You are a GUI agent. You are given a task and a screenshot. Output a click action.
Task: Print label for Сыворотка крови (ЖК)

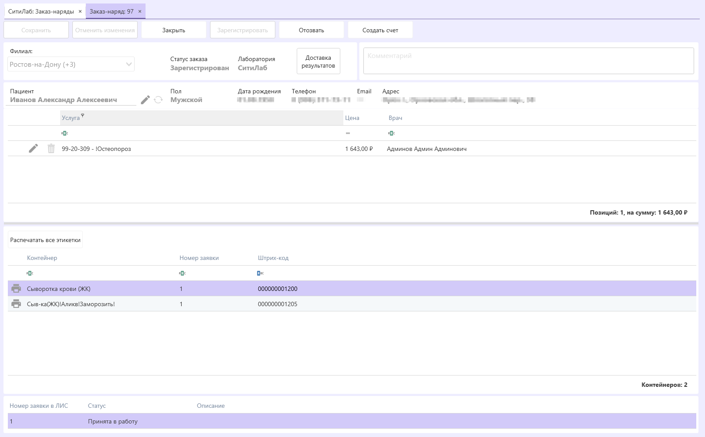(16, 288)
